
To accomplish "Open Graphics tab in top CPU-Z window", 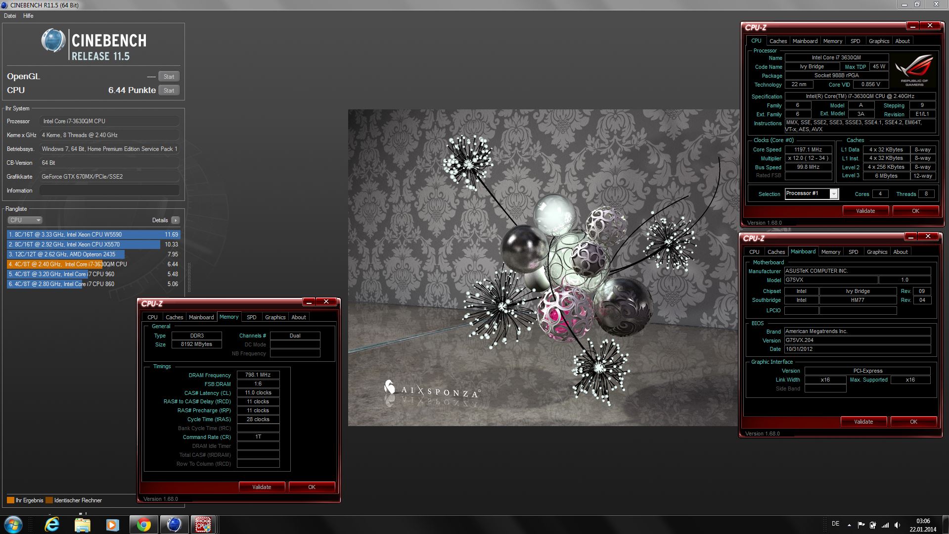I will click(879, 41).
